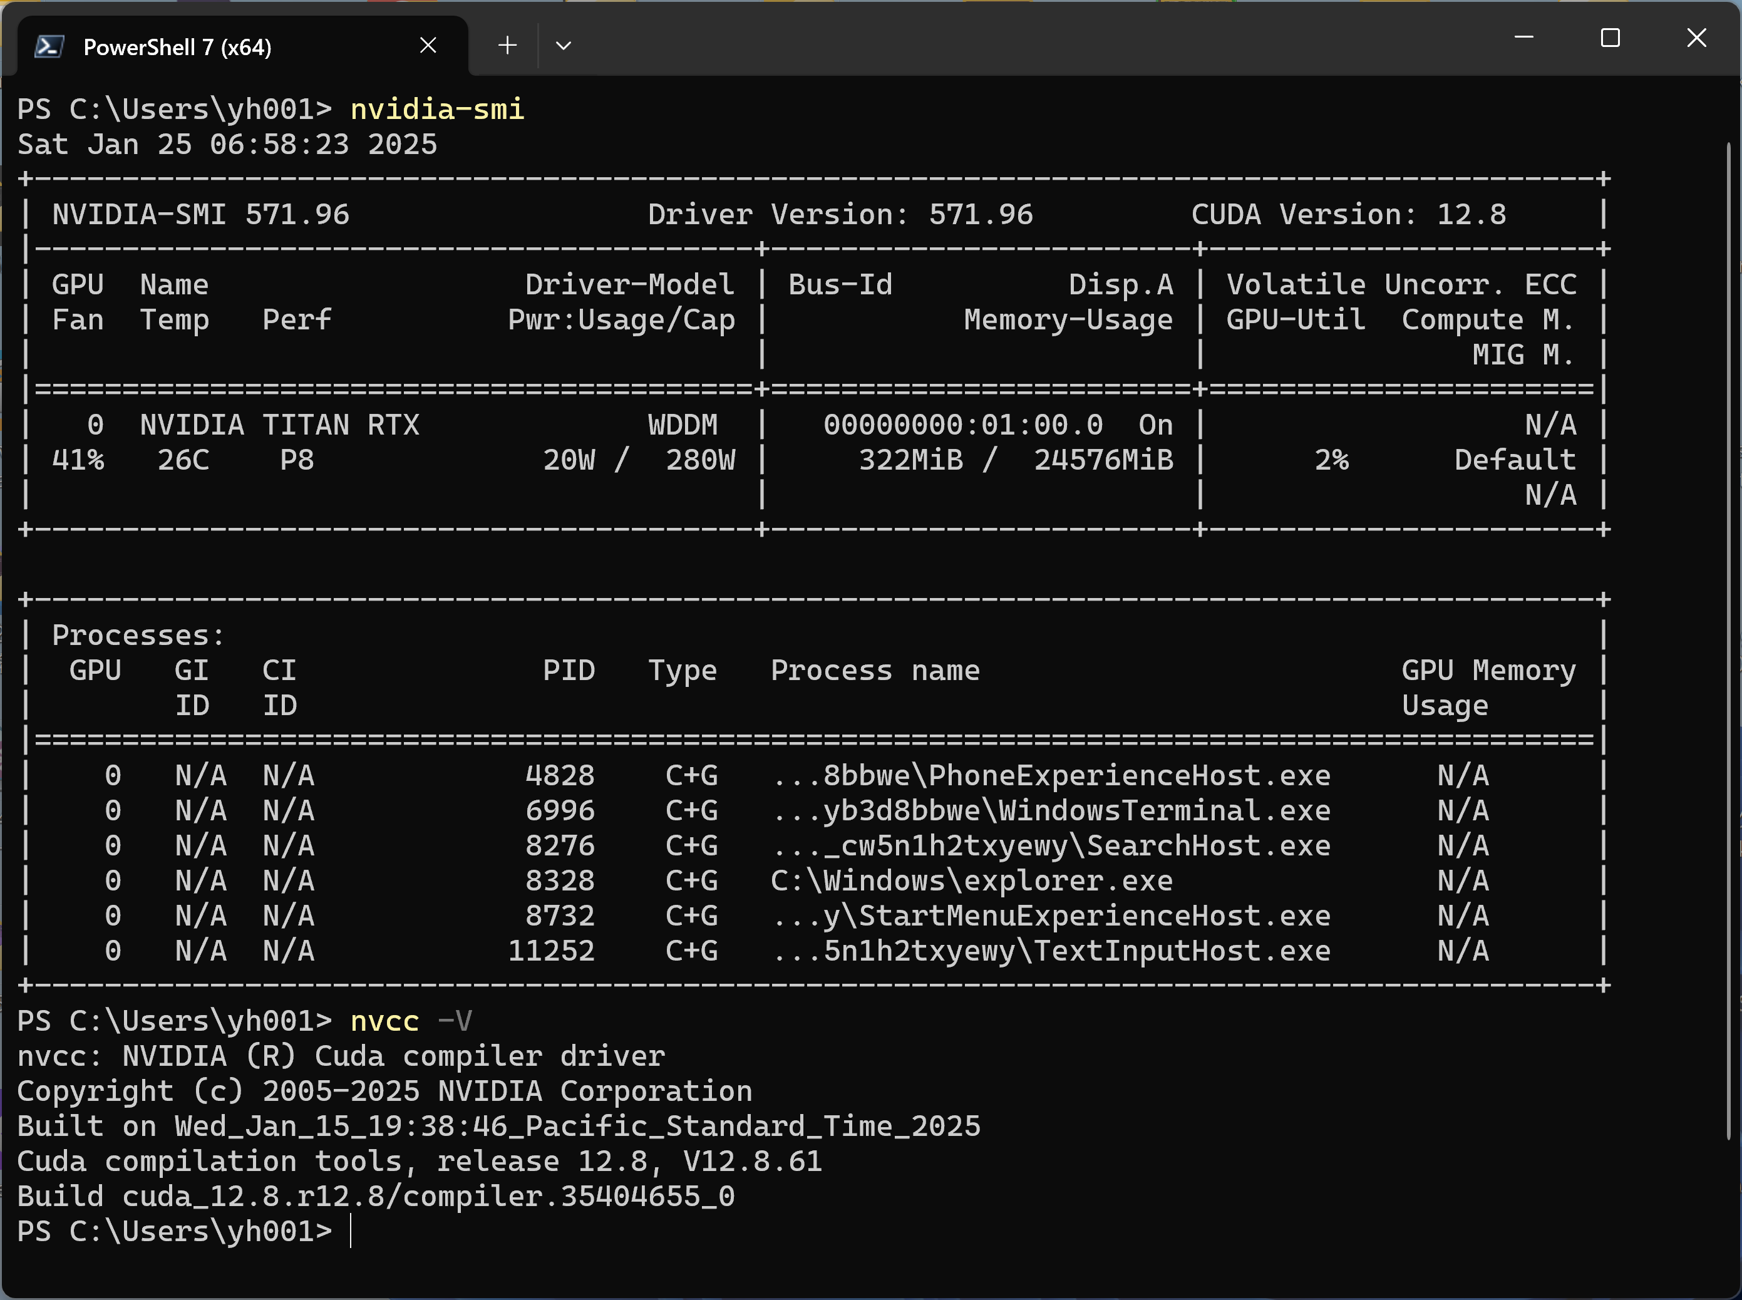The height and width of the screenshot is (1300, 1742).
Task: Click PID 11252 in the process list
Action: (551, 951)
